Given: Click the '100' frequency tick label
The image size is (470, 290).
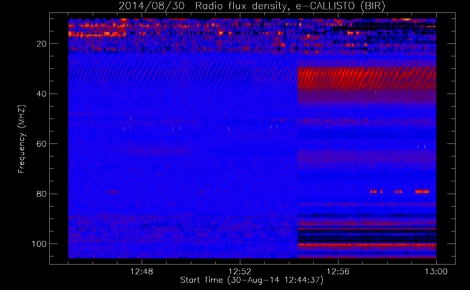Looking at the screenshot, I should point(39,244).
